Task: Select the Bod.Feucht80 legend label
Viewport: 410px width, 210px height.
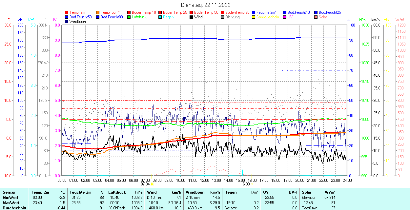Action: (x=112, y=17)
